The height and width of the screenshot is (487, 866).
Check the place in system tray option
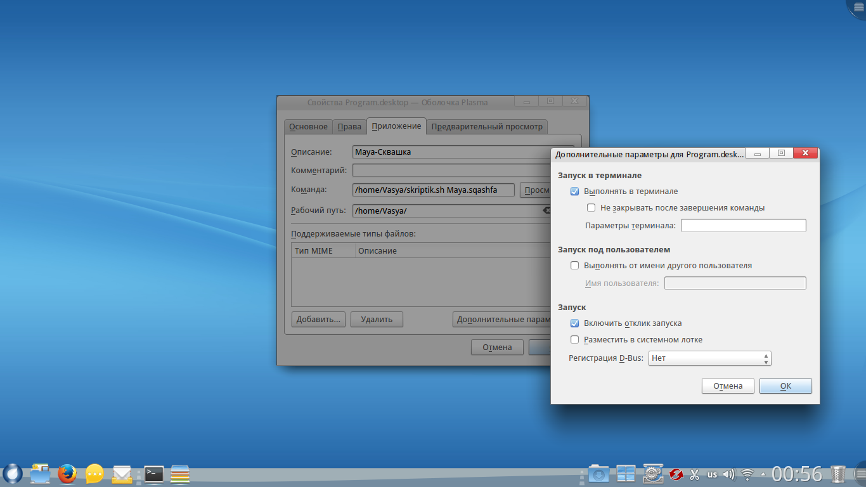pos(575,339)
